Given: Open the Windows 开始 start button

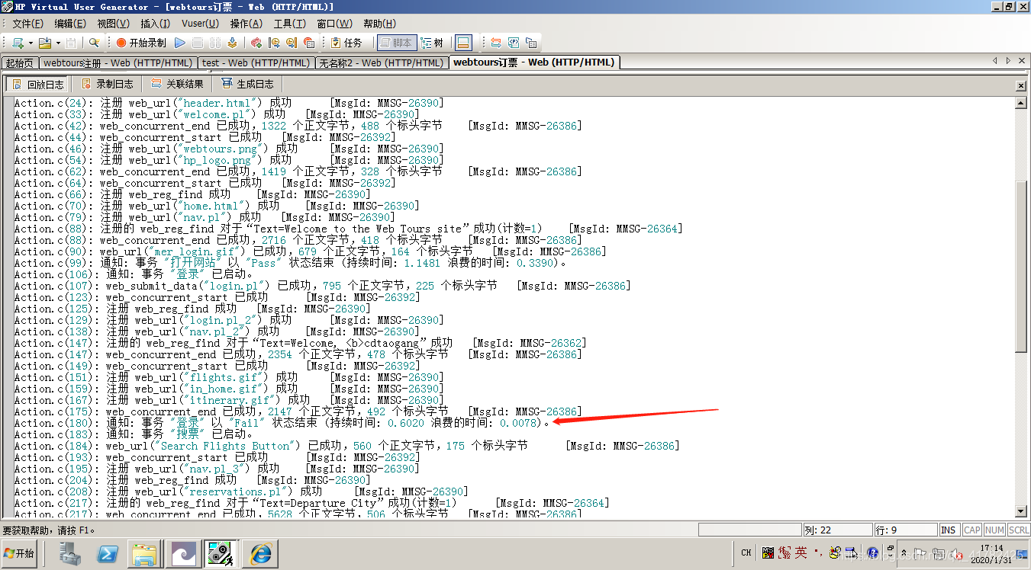Looking at the screenshot, I should tap(20, 553).
